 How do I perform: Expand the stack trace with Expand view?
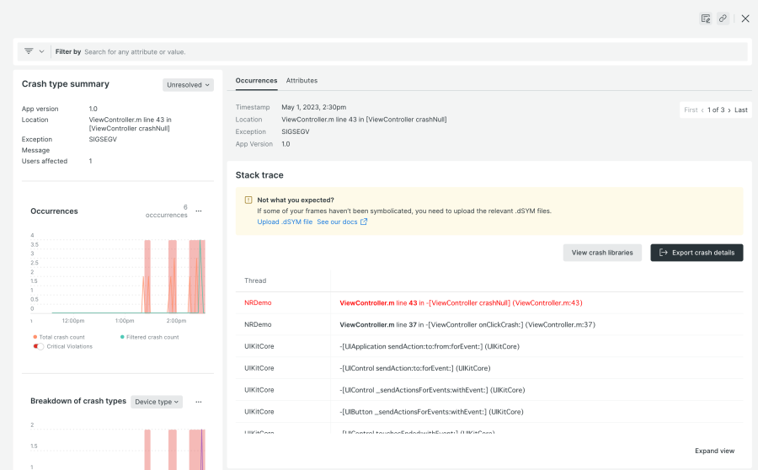tap(714, 451)
